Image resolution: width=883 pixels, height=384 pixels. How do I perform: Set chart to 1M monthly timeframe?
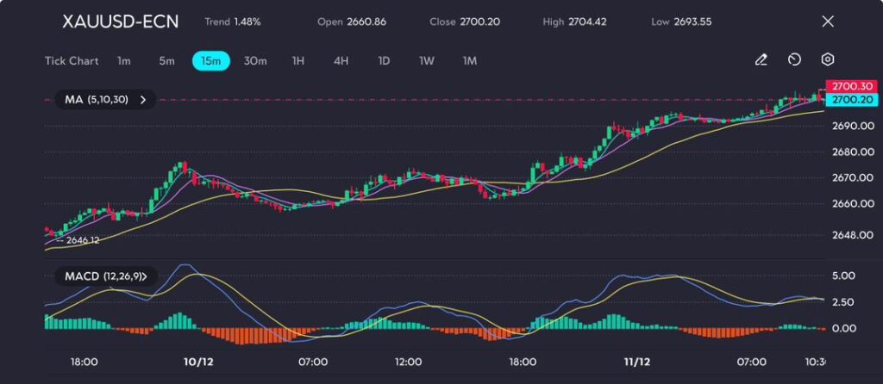(469, 61)
